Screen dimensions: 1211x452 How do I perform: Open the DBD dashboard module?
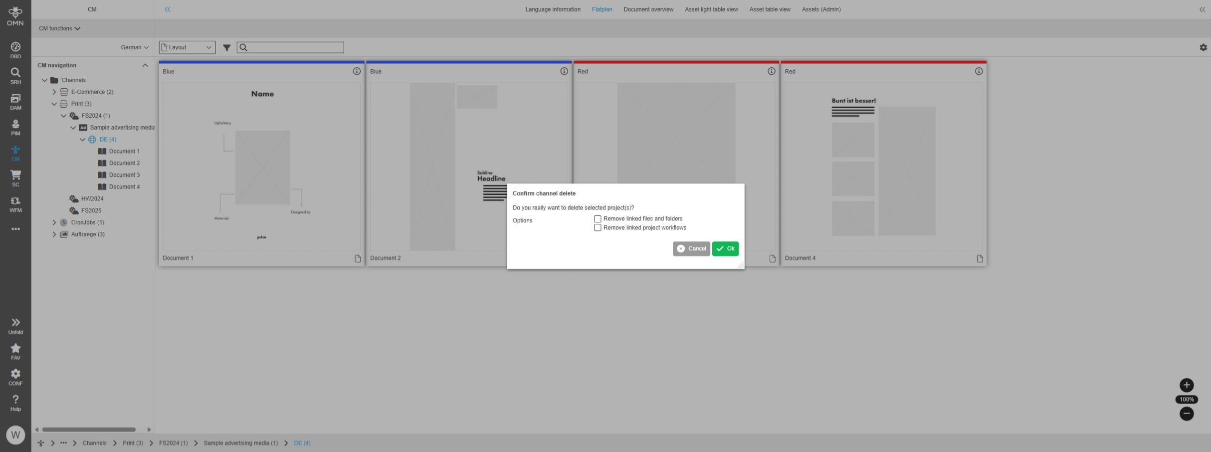(x=15, y=50)
